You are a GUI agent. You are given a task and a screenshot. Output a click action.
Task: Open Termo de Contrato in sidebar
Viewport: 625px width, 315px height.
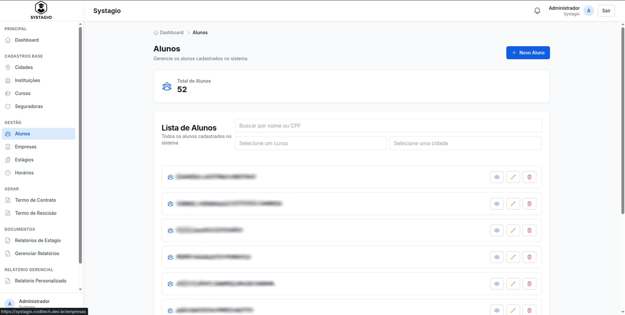pos(35,200)
